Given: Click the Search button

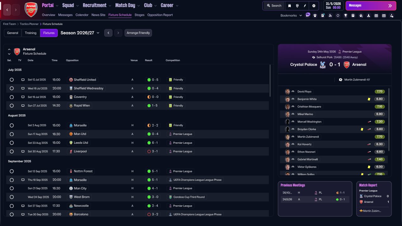Looking at the screenshot, I should point(274,6).
